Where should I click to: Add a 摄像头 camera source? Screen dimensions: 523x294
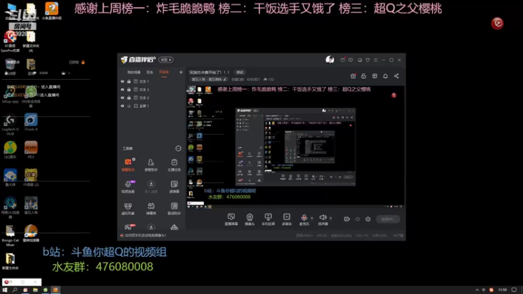[250, 220]
